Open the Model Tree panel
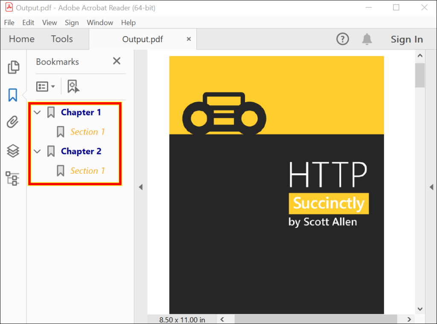 (13, 178)
